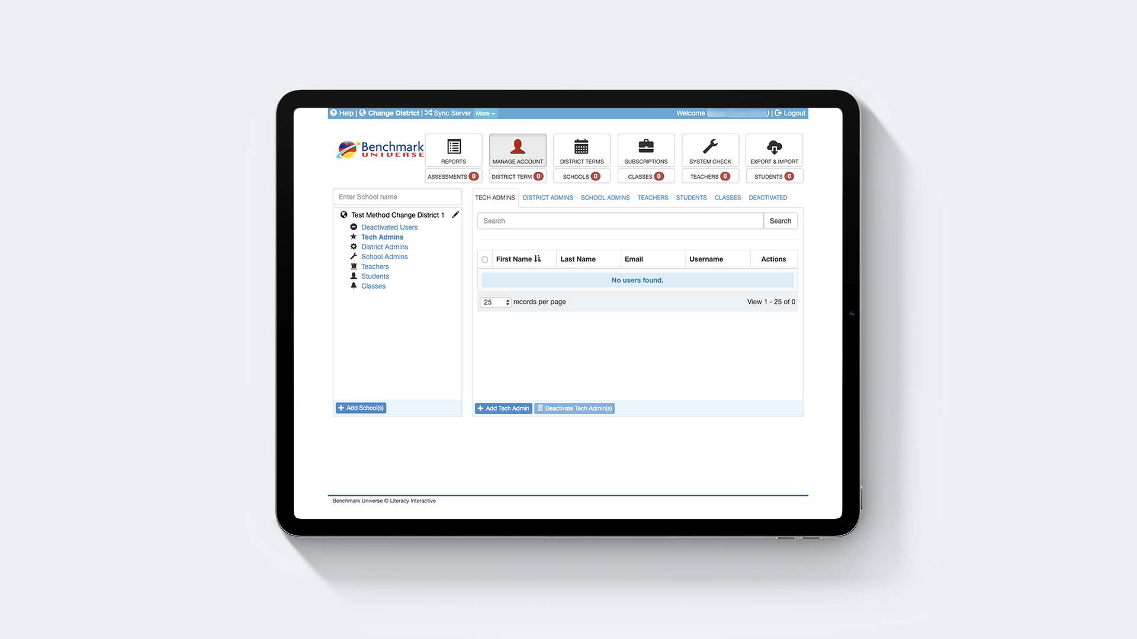Open Manage Account panel

[517, 150]
